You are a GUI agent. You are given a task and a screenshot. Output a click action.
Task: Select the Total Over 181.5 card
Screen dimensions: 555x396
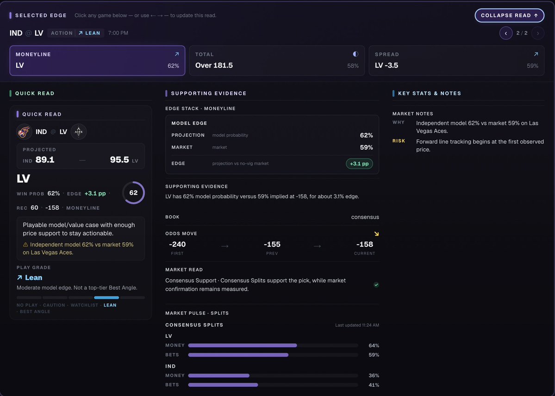click(277, 61)
